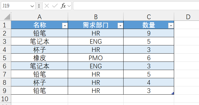Viewport: 199px width, 105px height.
Task: Click the table resize handle at C9
Action: click(173, 93)
